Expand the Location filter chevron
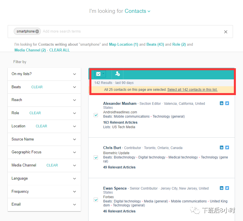Screen dimensions: 243x221 tap(75, 126)
